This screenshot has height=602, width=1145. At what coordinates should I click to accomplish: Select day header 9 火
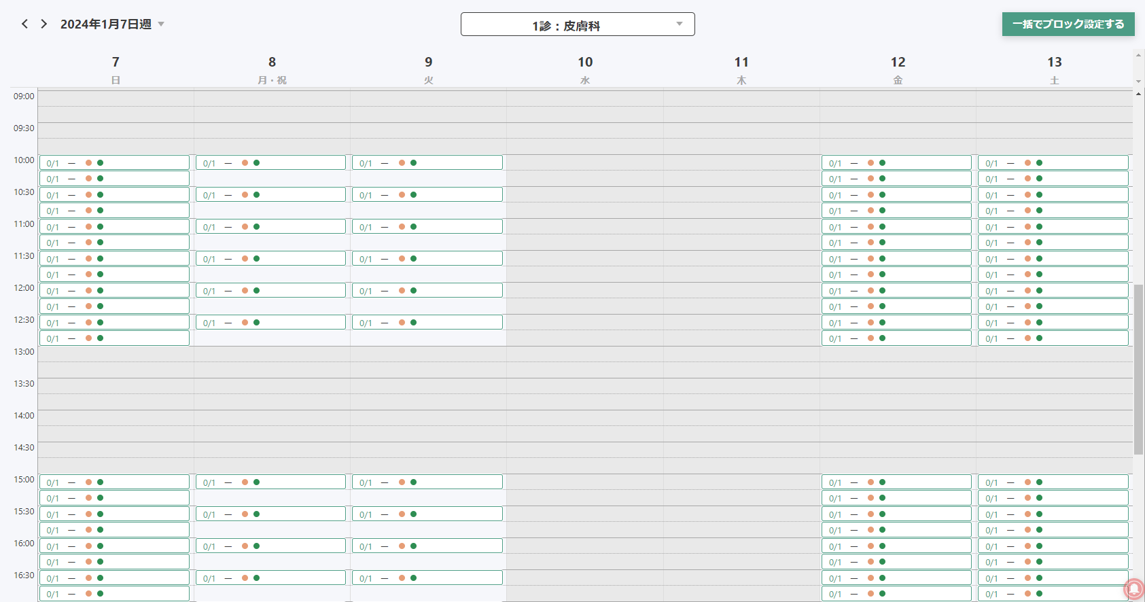coord(429,70)
